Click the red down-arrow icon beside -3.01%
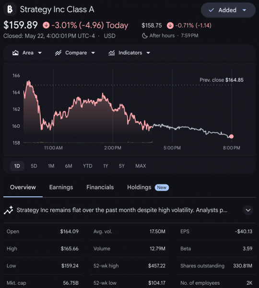This screenshot has width=259, height=288. (x=46, y=25)
